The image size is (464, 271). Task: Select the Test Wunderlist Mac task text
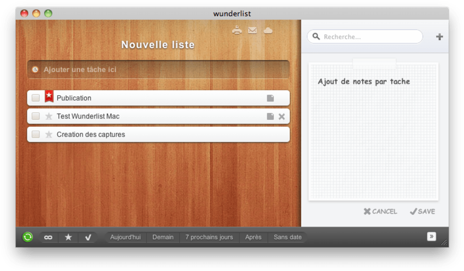tap(88, 117)
